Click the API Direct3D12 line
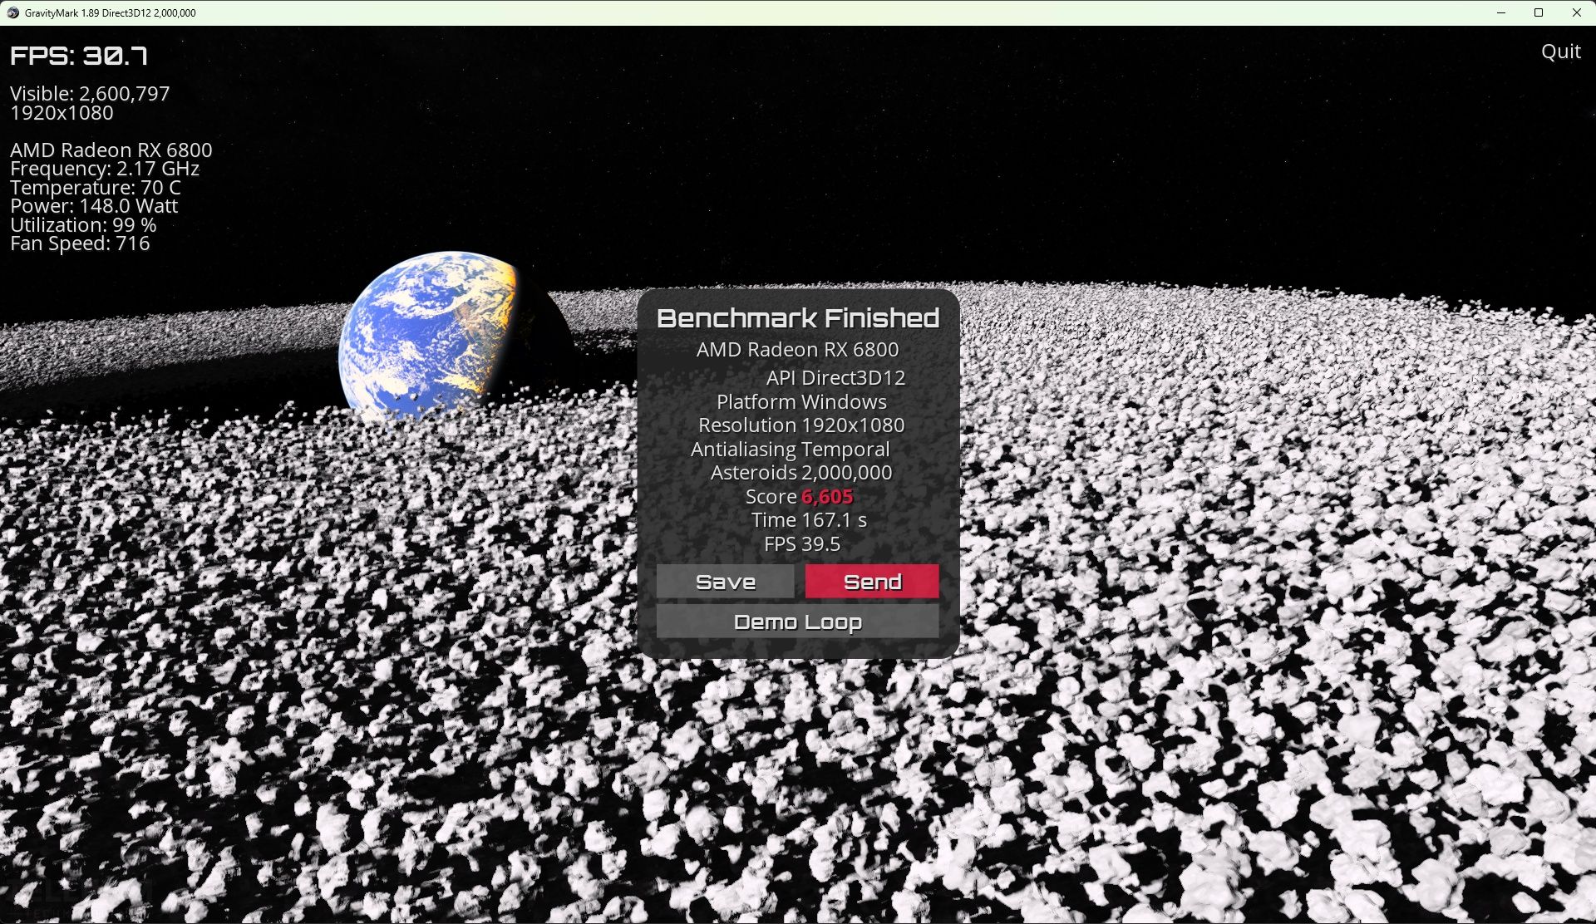Screen dimensions: 1596x924 (835, 378)
